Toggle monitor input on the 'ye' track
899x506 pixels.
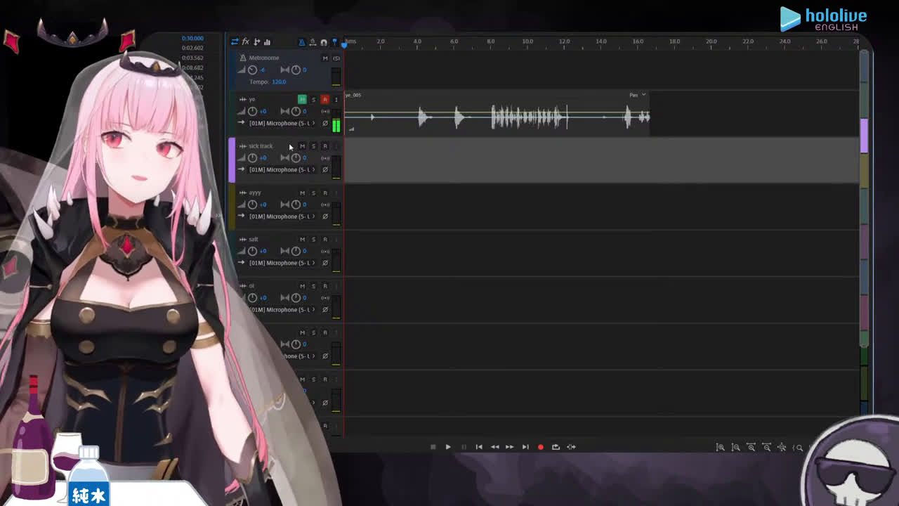(x=336, y=100)
